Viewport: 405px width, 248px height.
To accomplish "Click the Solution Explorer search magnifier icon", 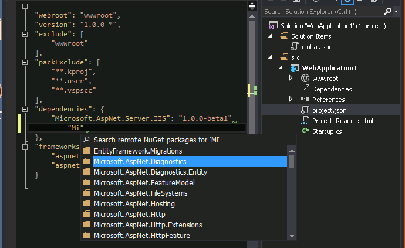I will 387,11.
